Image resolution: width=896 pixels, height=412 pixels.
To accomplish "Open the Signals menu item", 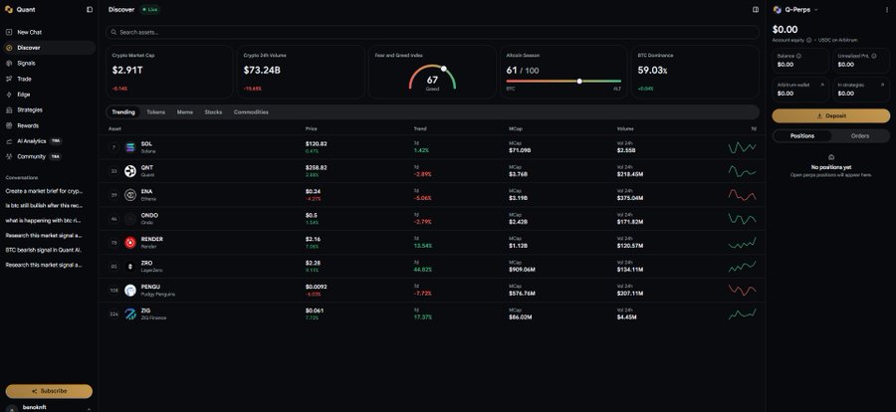I will (x=49, y=64).
